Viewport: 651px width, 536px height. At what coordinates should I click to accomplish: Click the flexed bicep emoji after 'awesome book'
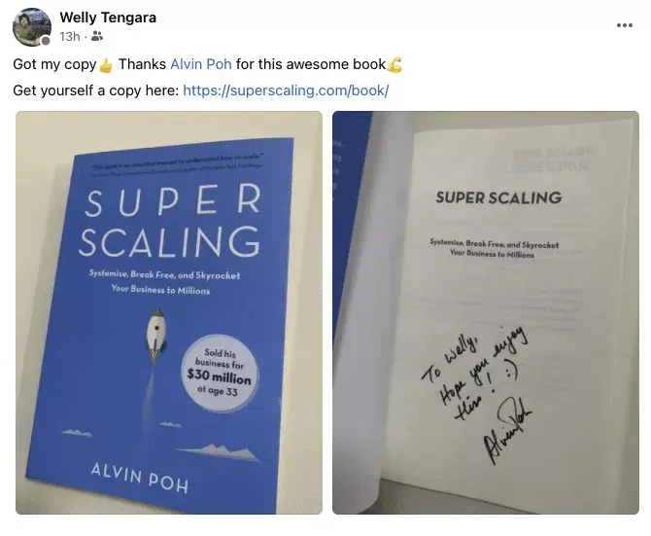(x=394, y=65)
